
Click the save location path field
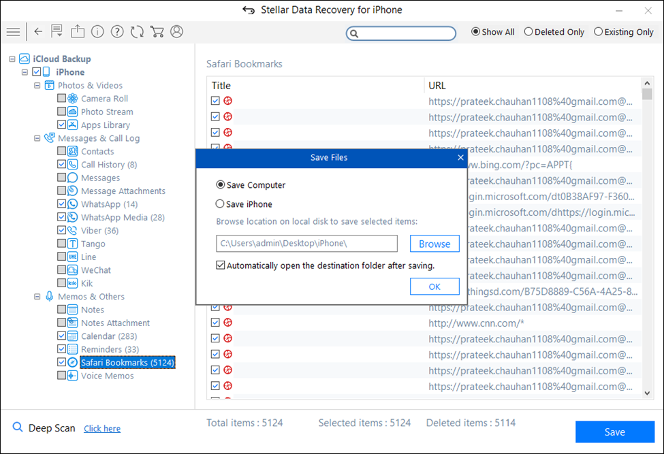point(306,244)
